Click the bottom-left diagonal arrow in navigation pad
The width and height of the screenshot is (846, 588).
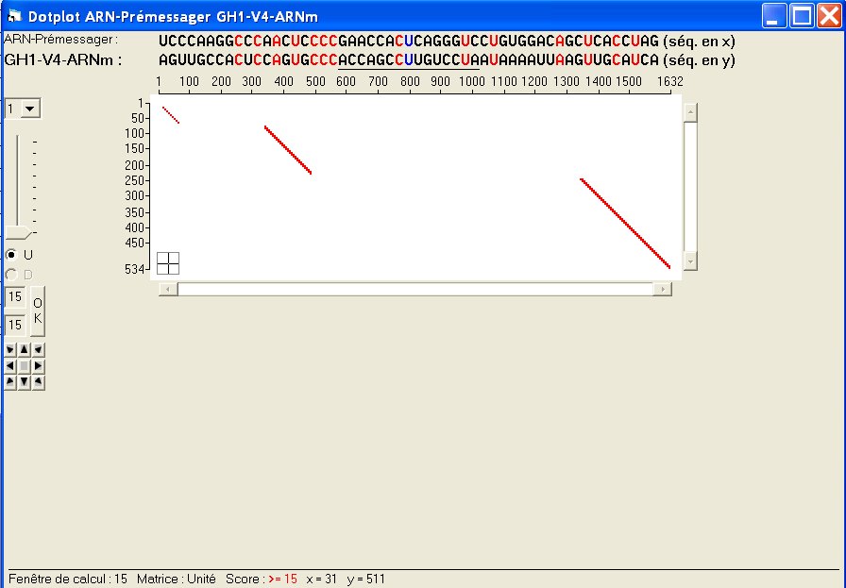[x=9, y=381]
